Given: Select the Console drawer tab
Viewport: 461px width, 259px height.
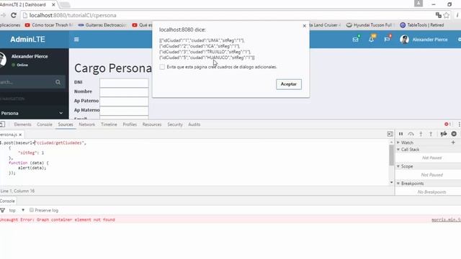Looking at the screenshot, I should [7, 201].
